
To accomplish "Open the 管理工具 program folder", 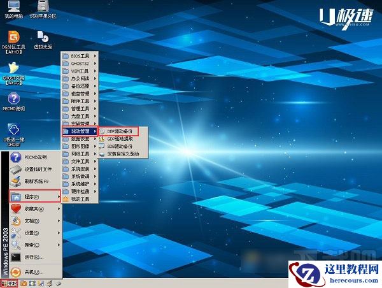I will [80, 109].
